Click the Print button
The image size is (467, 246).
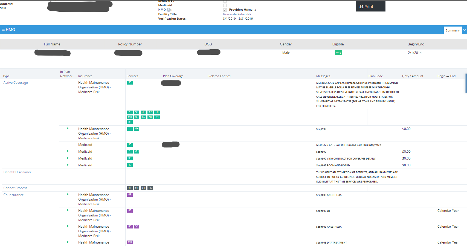pyautogui.click(x=370, y=7)
